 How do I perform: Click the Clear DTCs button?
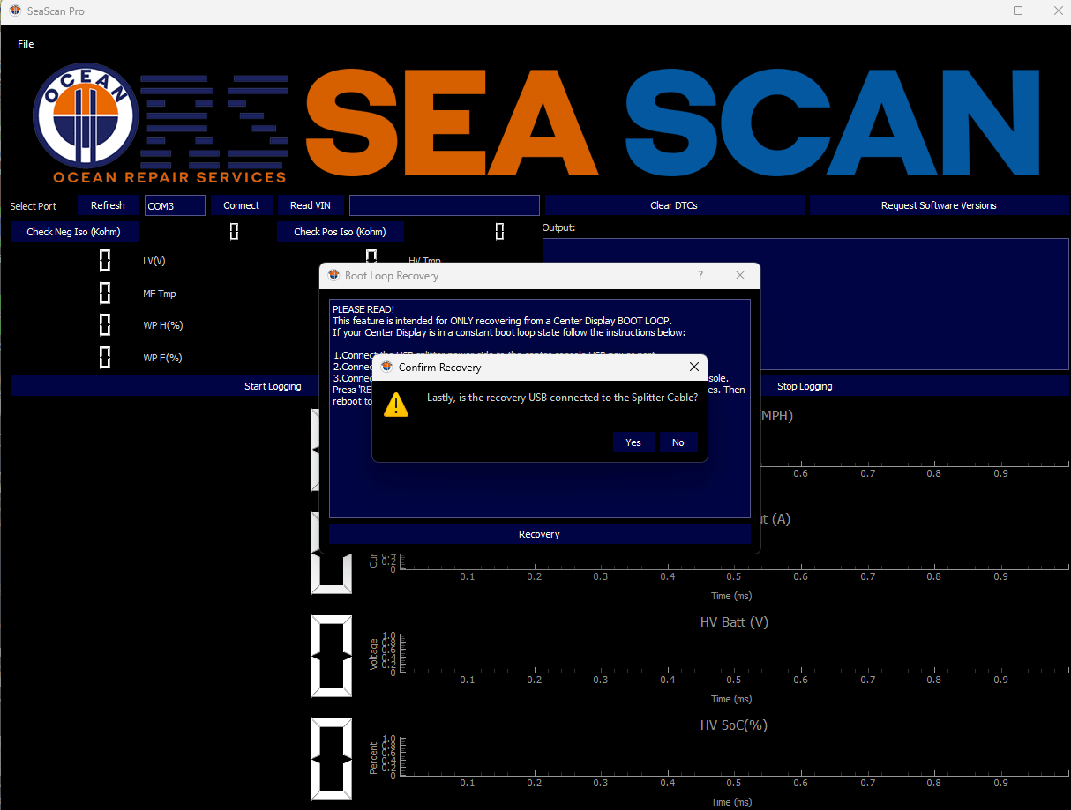[x=674, y=205]
